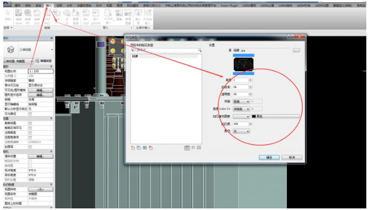Click the Import gbXML icon

click(96, 13)
